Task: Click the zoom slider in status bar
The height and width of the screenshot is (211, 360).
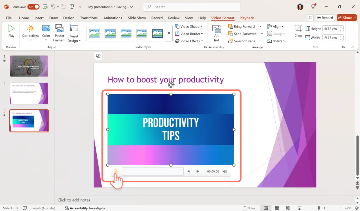Action: click(319, 208)
